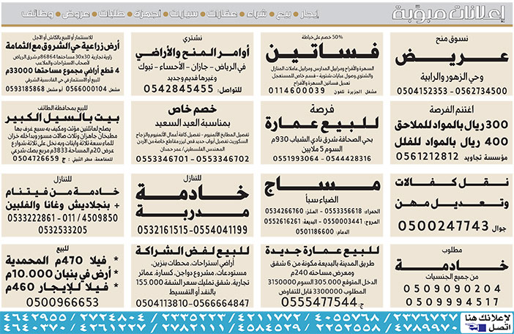The width and height of the screenshot is (514, 334).
Task: Click the line فيلا للإيجار 460م
Action: click(57, 287)
